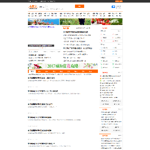Screen dimensions: 150x150
Task: Click the orange button in the dark top bar
Action: [119, 1]
